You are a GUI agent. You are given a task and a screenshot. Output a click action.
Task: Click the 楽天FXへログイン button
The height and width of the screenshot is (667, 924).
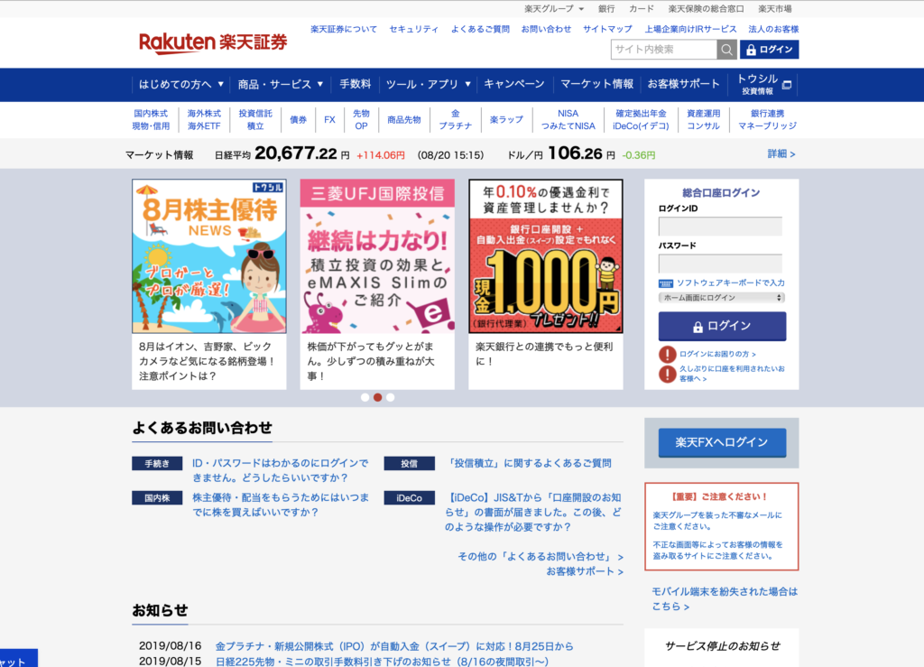(x=722, y=442)
